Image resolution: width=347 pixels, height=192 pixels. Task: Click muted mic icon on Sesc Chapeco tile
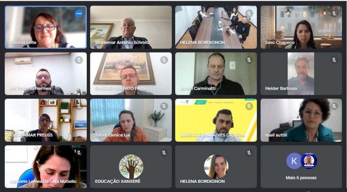(x=334, y=14)
